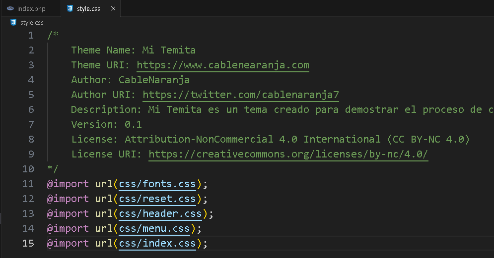This screenshot has width=494, height=258.
Task: Open the creativecommons.org license link
Action: tap(288, 154)
